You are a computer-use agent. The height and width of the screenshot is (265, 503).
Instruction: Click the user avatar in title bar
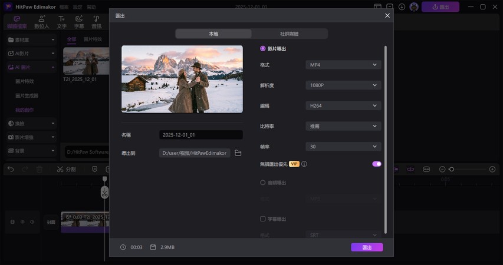click(414, 7)
